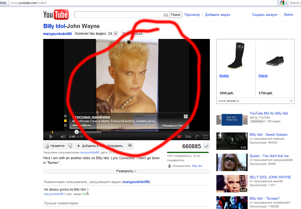Open marypunkidol90 channel link under title

point(57,34)
